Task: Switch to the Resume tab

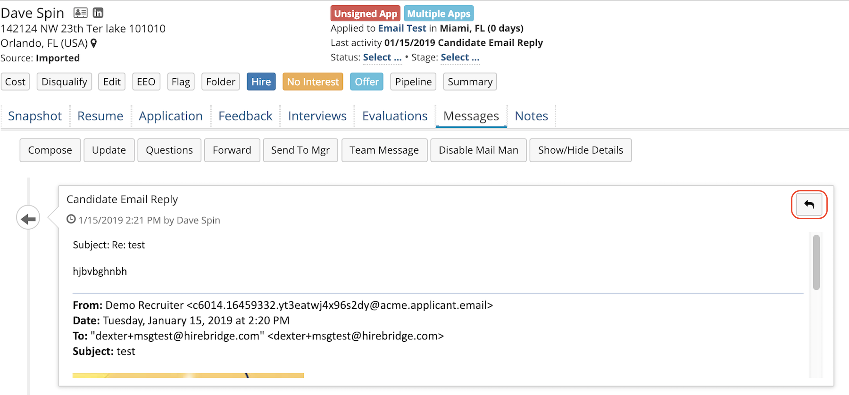Action: click(x=100, y=116)
